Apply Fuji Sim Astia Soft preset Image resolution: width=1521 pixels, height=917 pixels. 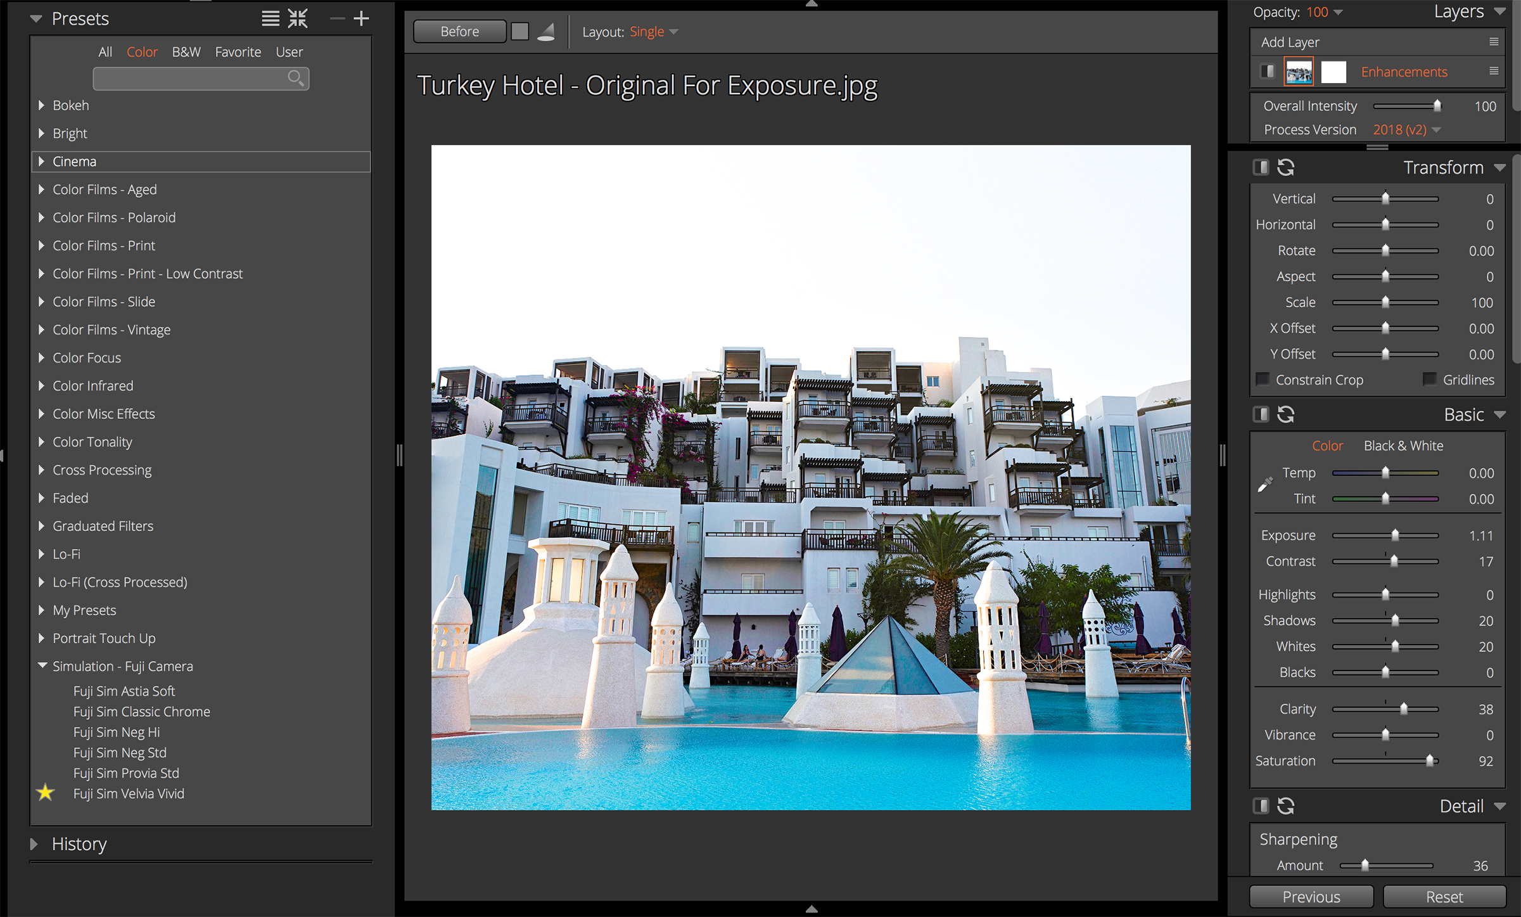point(124,691)
